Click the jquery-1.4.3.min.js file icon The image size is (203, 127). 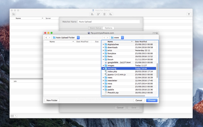(x=106, y=74)
